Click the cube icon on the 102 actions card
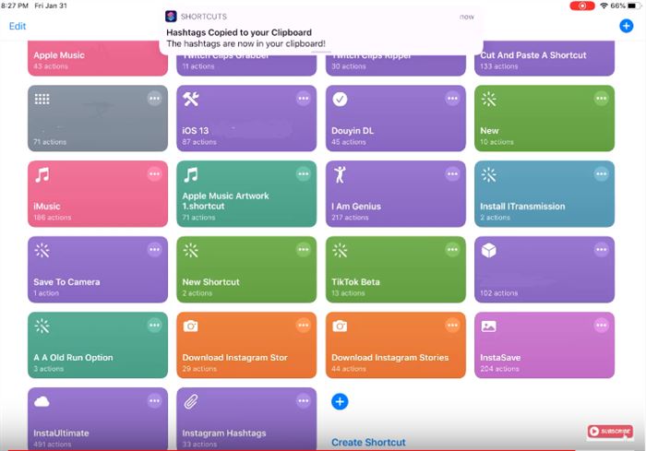This screenshot has height=451, width=646. [488, 250]
